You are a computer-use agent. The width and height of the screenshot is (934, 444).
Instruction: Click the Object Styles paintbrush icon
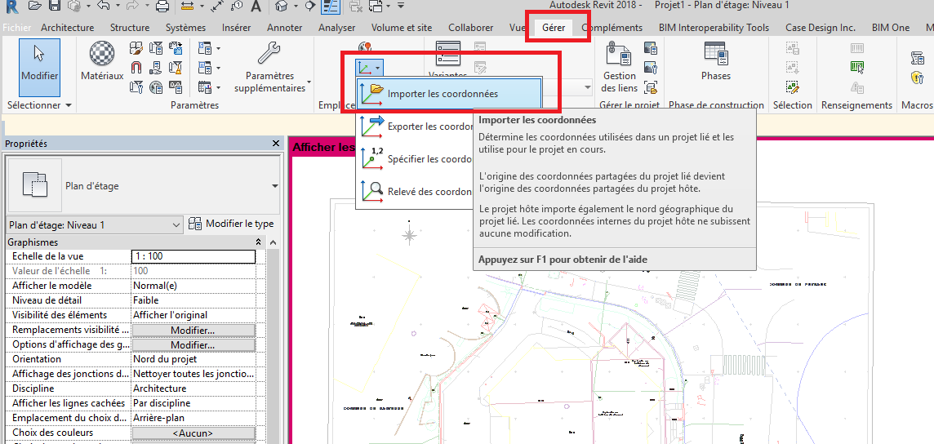(x=136, y=47)
